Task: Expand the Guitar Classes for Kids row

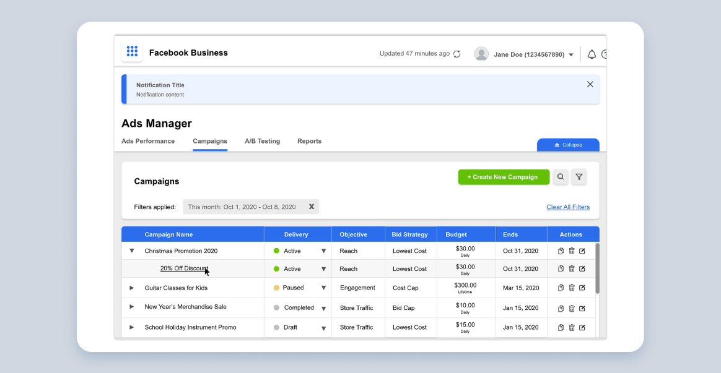Action: pos(131,288)
